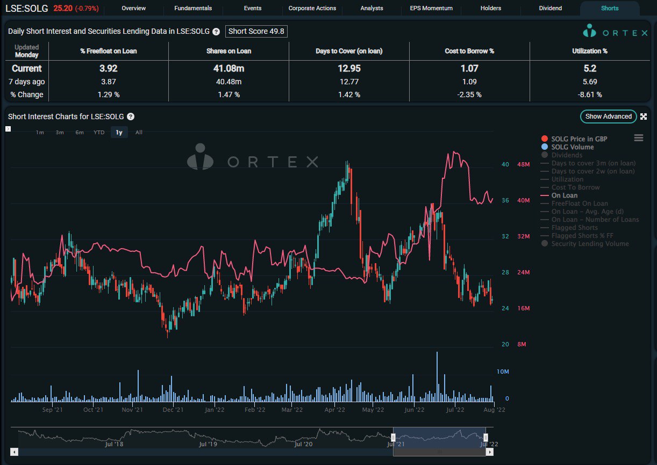
Task: Enable Days to cover 3m series
Action: pyautogui.click(x=588, y=163)
